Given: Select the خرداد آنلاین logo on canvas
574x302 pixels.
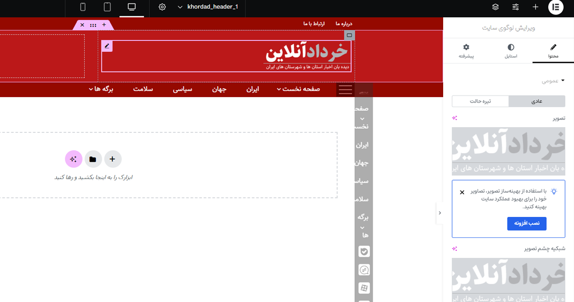Looking at the screenshot, I should pyautogui.click(x=307, y=56).
